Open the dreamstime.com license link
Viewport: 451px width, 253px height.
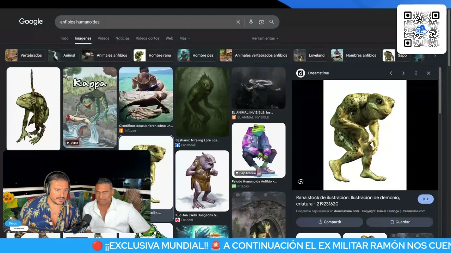tap(346, 211)
